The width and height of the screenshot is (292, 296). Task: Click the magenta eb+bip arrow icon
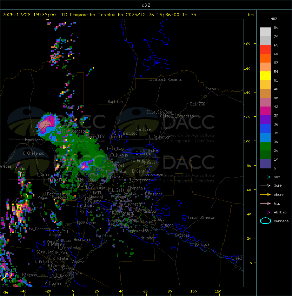point(265,212)
